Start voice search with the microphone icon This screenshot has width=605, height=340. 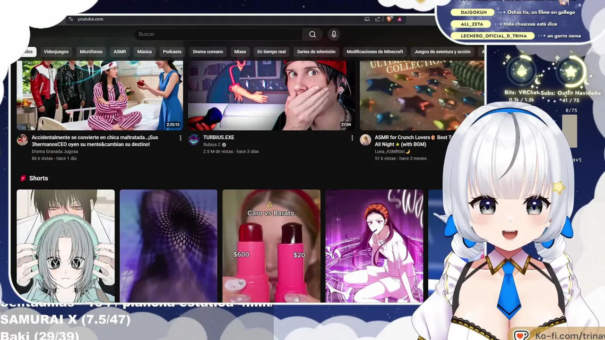click(x=334, y=34)
